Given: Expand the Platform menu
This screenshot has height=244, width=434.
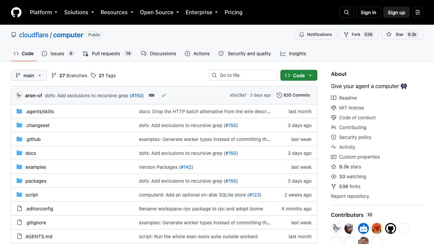Looking at the screenshot, I should coord(43,12).
